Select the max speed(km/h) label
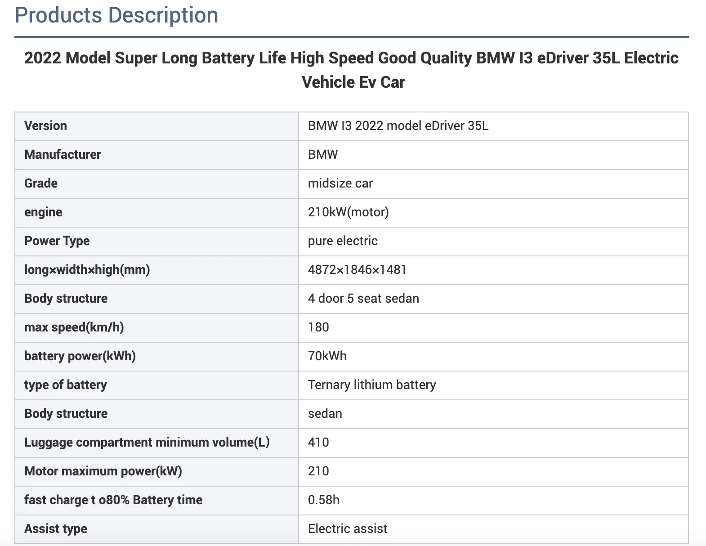 point(74,327)
